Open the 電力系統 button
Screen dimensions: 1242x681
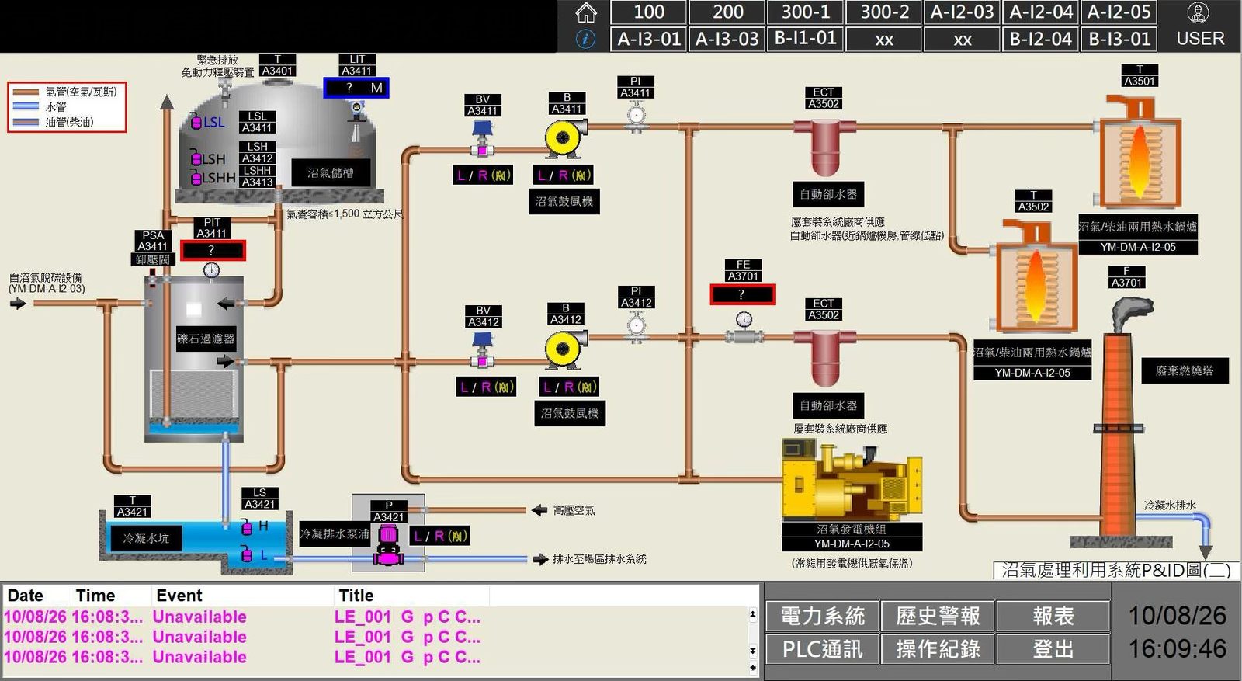click(822, 616)
